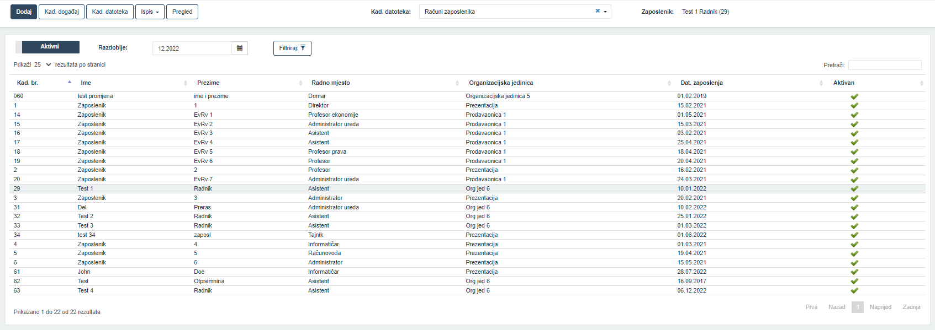Click the Filtriraj funnel button

[292, 48]
